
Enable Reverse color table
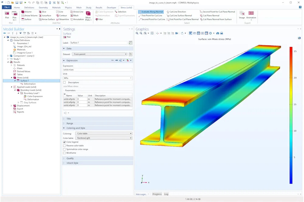pyautogui.click(x=64, y=146)
